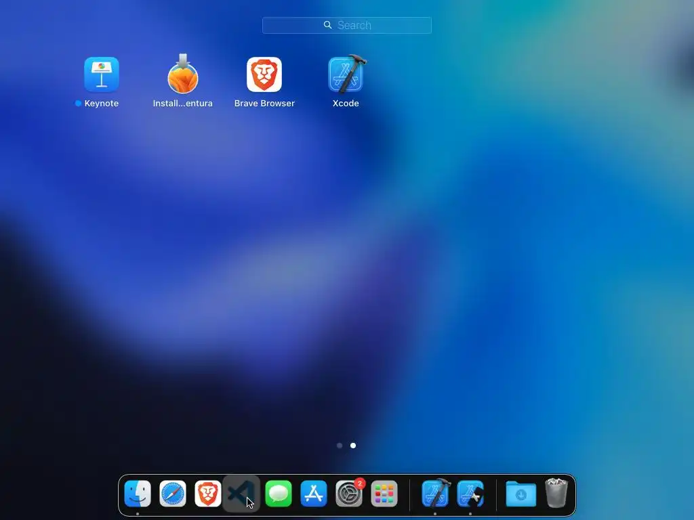Click the Brave Browser label text
Image resolution: width=694 pixels, height=520 pixels.
click(x=264, y=103)
